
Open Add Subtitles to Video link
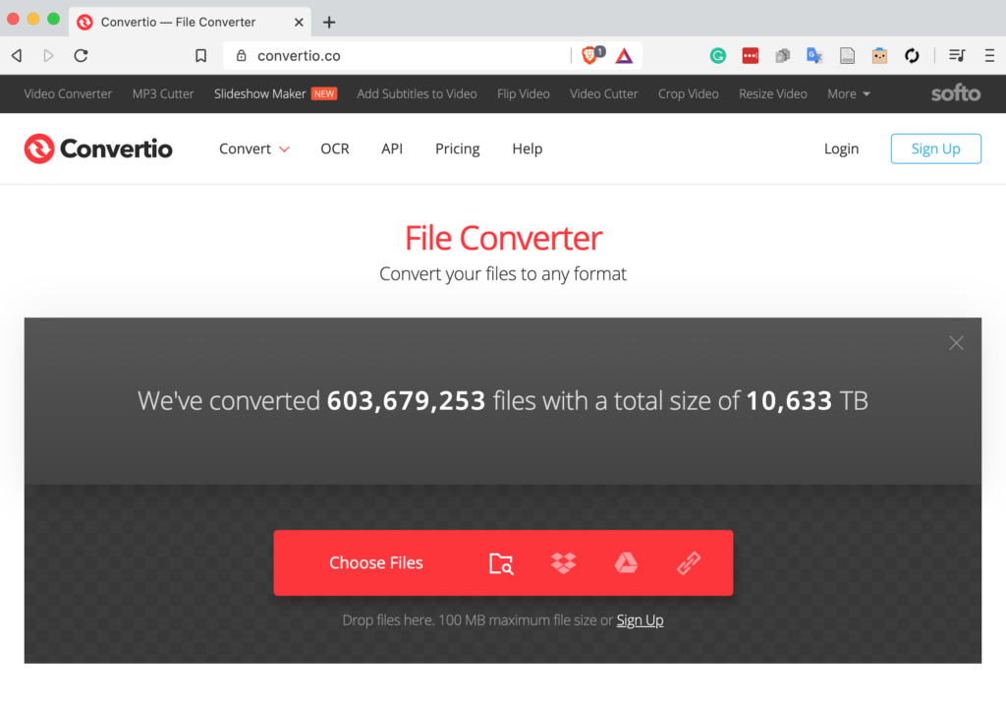417,93
